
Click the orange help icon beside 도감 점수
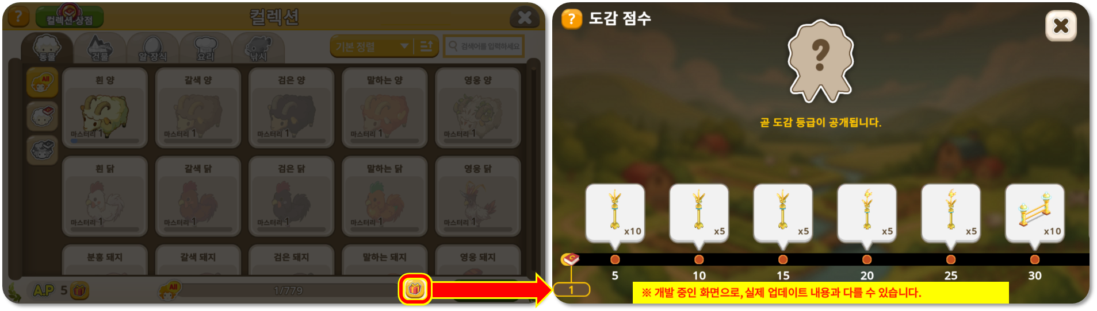click(571, 18)
